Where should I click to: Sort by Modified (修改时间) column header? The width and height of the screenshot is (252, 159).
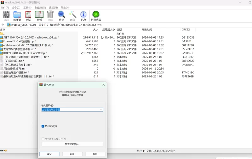tap(161, 29)
